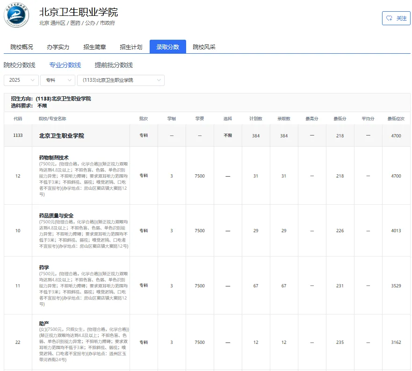Viewport: 412px width, 371px height.
Task: Click the 录取数 column header
Action: 284,119
